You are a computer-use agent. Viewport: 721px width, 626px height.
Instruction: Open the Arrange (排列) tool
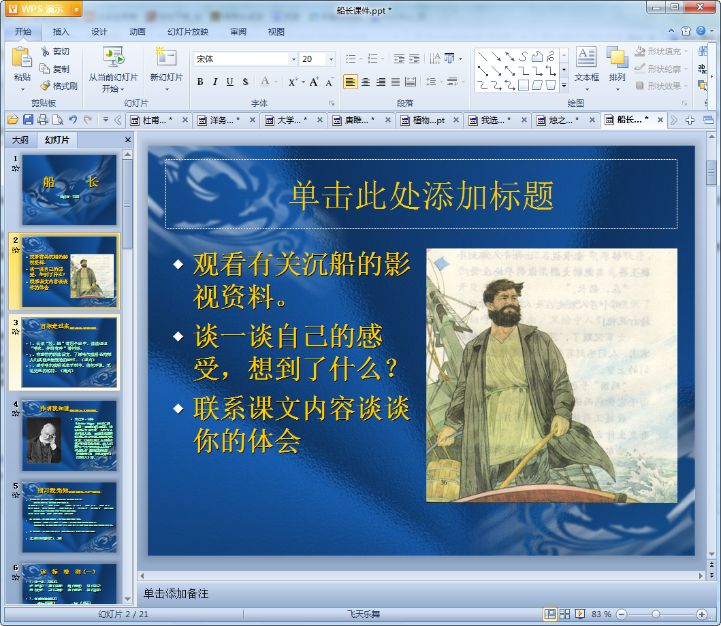tap(617, 68)
